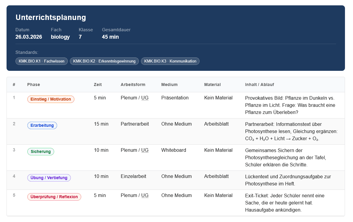
Task: Click the Phase column header
Action: coord(33,85)
